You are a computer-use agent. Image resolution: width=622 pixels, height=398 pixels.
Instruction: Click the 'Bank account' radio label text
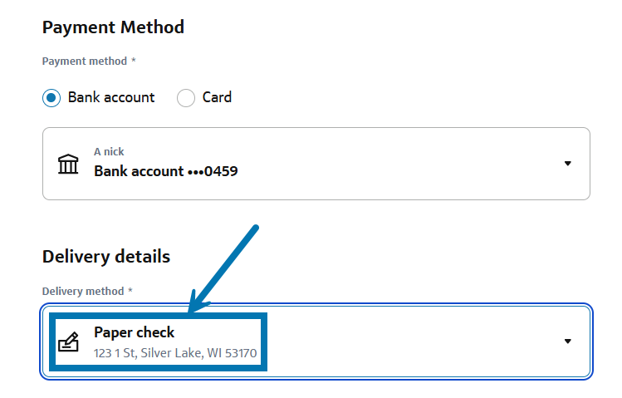pyautogui.click(x=111, y=98)
